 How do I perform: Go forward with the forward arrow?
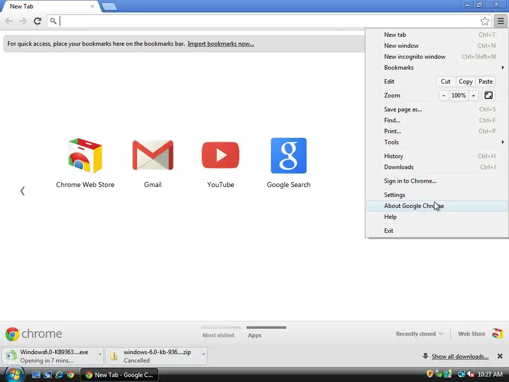[x=23, y=21]
